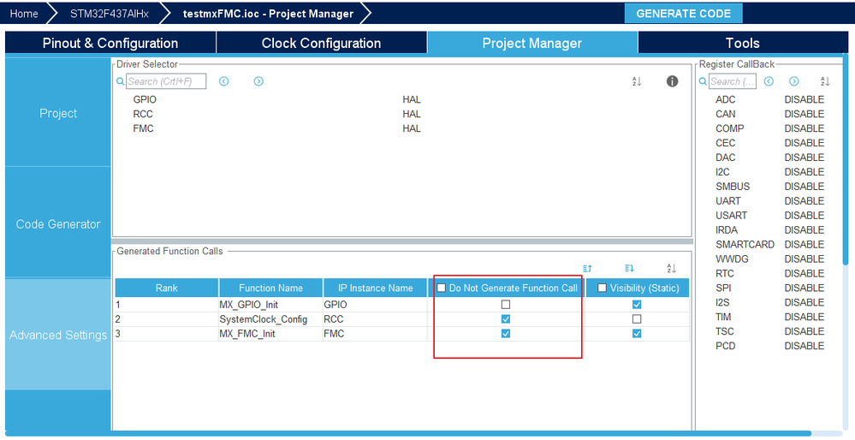Uncheck static visibility for MX_GPIO_Init
Screen dimensions: 855x440
pyautogui.click(x=637, y=304)
